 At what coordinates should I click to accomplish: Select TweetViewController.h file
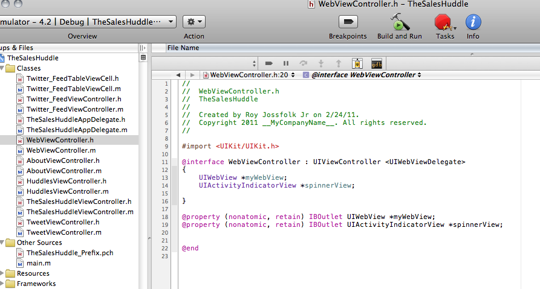click(x=63, y=223)
